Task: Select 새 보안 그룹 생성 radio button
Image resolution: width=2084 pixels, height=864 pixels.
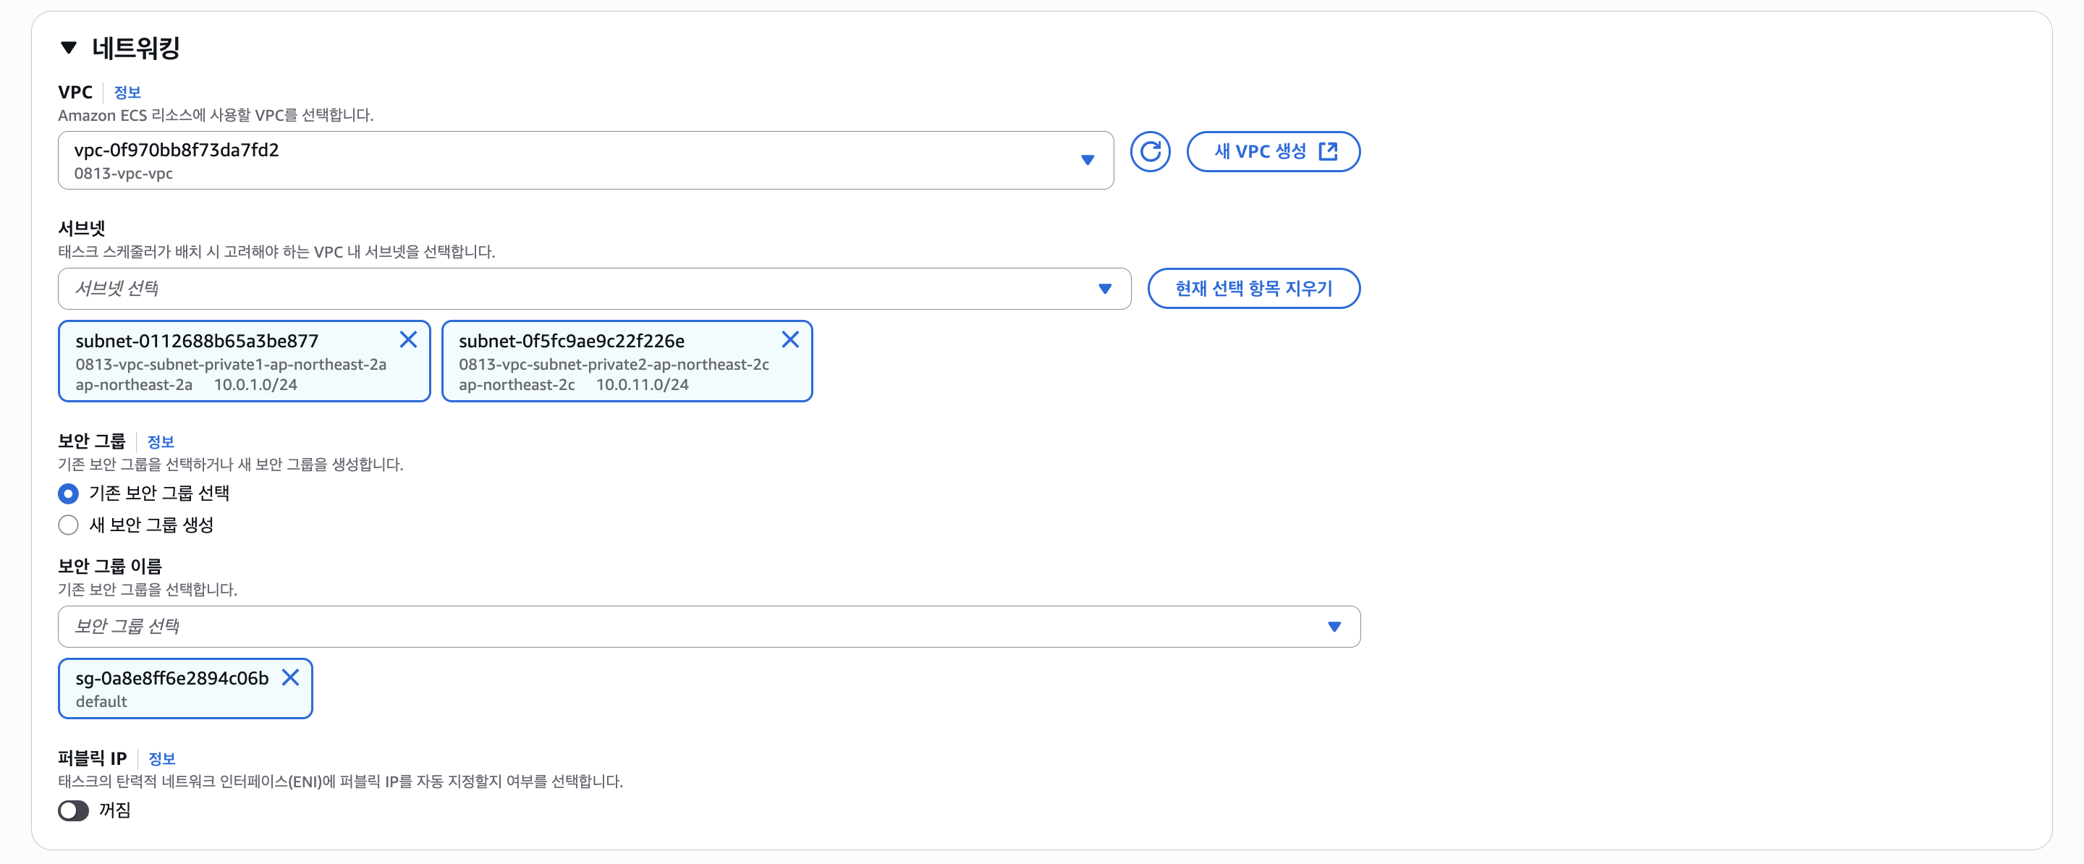Action: point(69,525)
